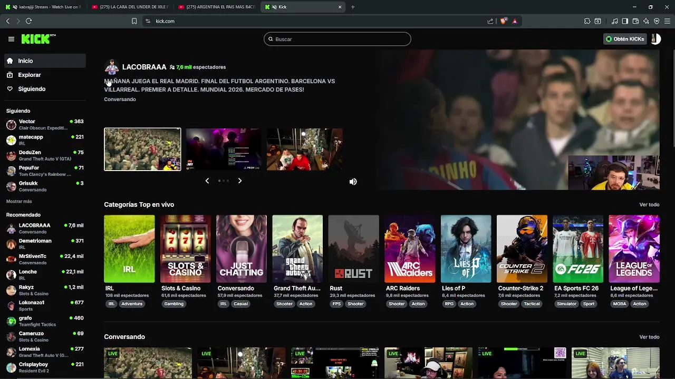Select the first featured stream thumbnail

point(142,149)
